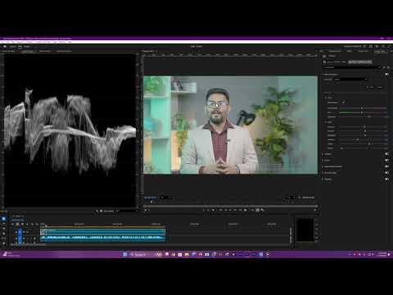Switch to the Effect Controls tab
The width and height of the screenshot is (393, 295).
pos(45,51)
